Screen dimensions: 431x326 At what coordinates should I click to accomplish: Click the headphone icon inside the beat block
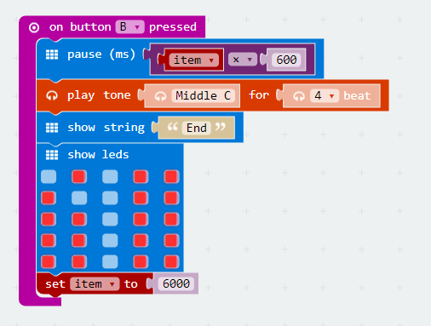pos(299,96)
